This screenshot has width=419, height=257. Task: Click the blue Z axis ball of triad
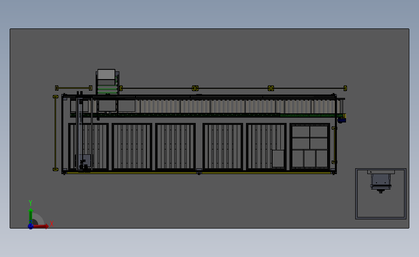coord(30,227)
